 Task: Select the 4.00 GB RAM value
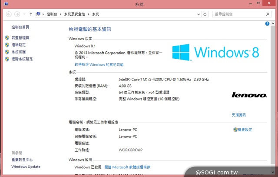pos(125,86)
